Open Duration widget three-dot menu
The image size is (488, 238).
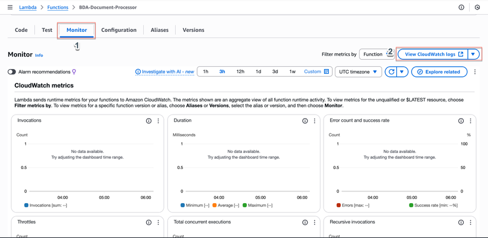pos(315,121)
